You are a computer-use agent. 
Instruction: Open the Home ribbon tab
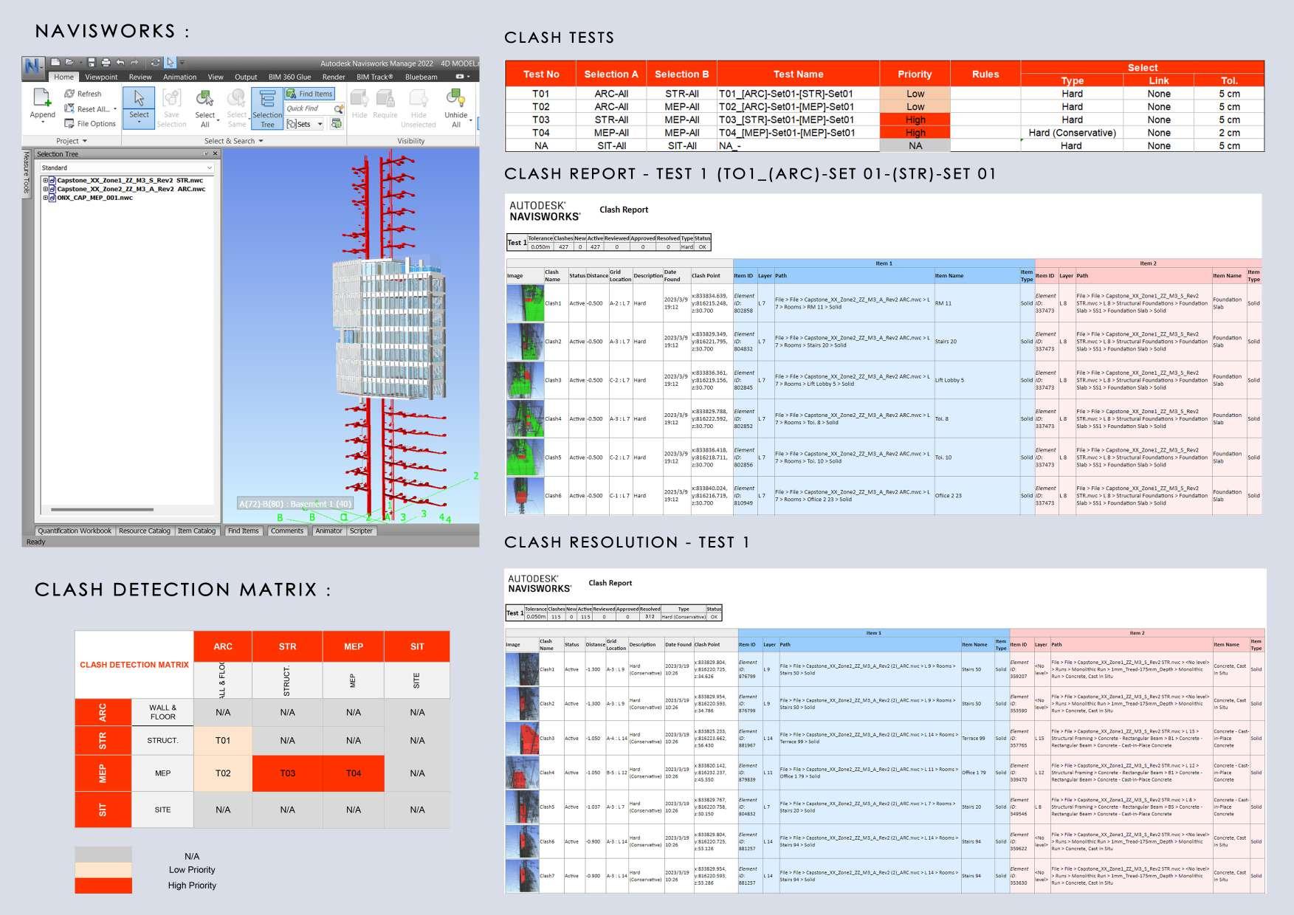click(63, 77)
